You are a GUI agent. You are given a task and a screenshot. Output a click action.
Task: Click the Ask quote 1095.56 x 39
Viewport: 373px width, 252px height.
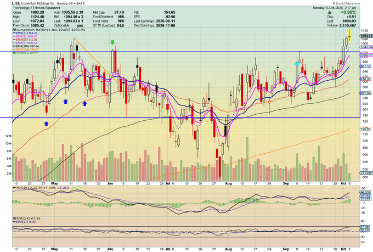tap(72, 12)
